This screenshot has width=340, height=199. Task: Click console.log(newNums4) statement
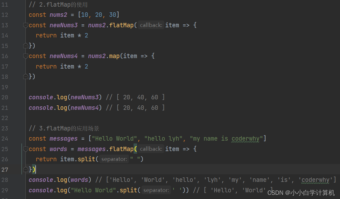point(65,108)
